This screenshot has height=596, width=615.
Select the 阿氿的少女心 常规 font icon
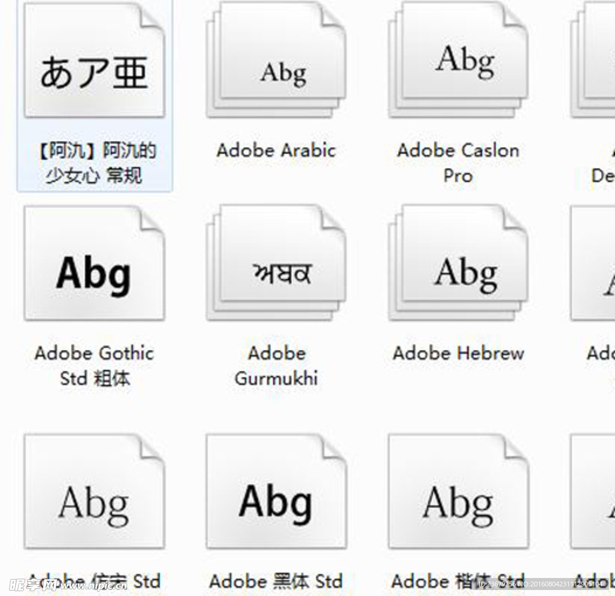[x=94, y=63]
